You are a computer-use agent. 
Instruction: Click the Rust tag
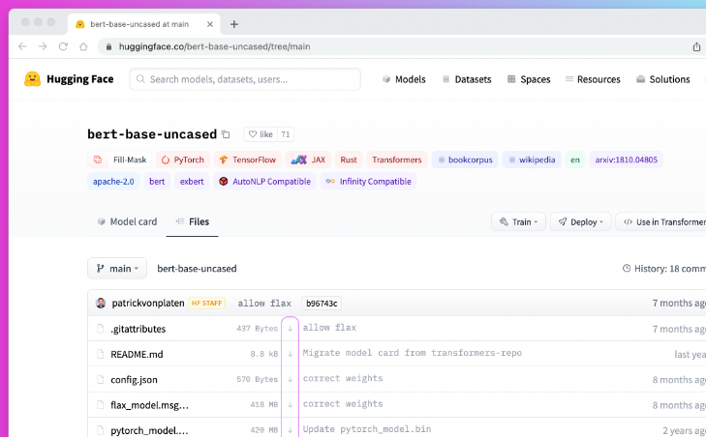(x=349, y=160)
